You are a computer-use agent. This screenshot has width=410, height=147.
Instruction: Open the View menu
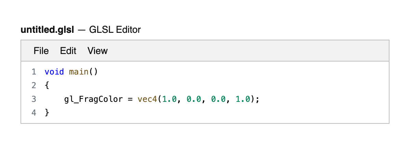(97, 51)
